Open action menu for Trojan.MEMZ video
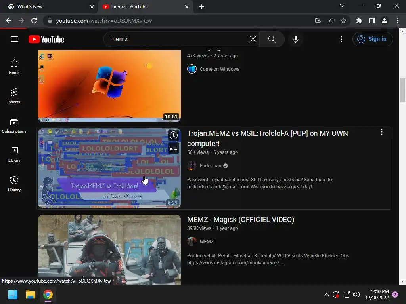Image resolution: width=406 pixels, height=304 pixels. pos(382,132)
